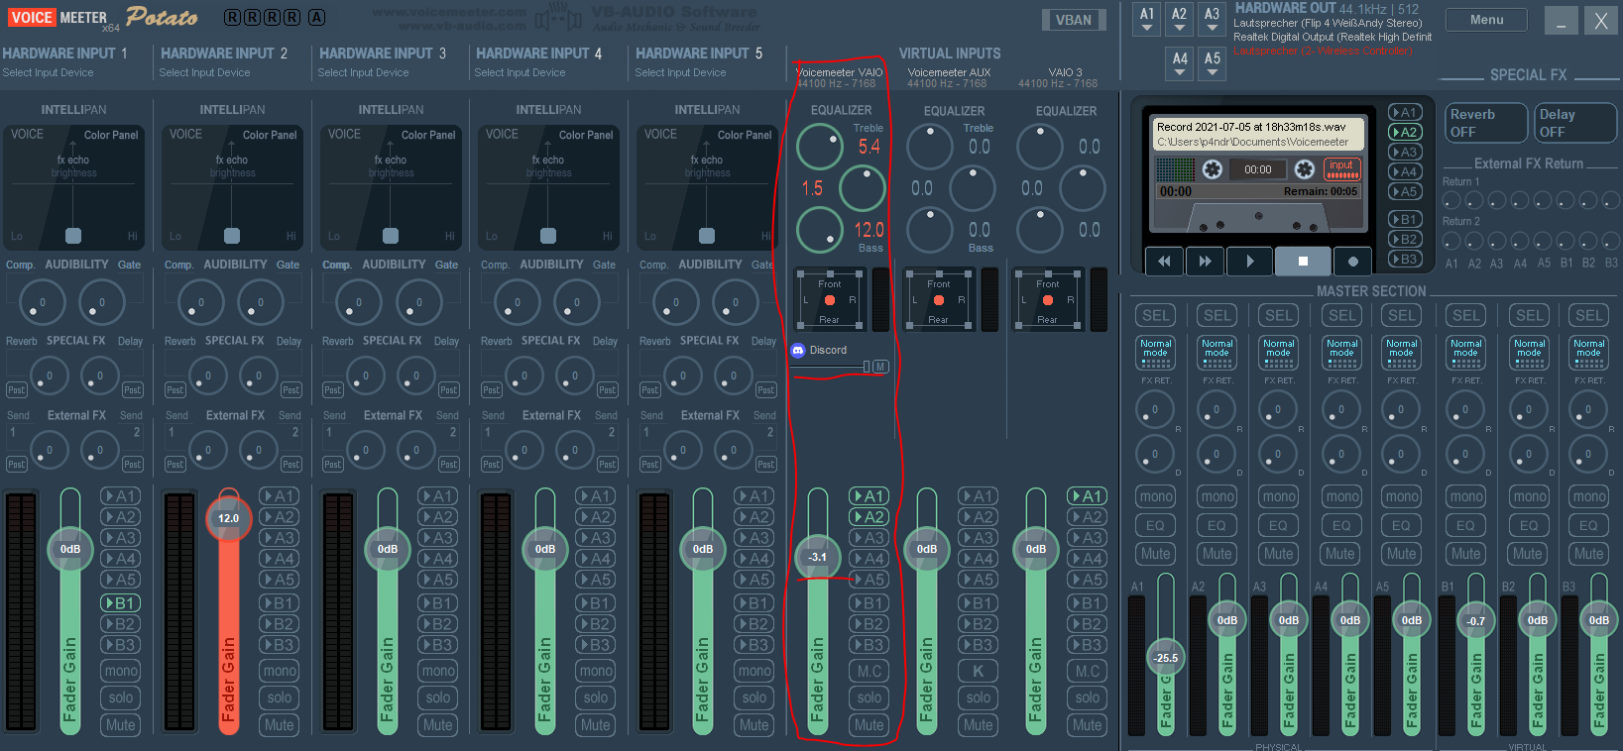Image resolution: width=1623 pixels, height=751 pixels.
Task: Start recording with the cassette record button
Action: pos(1352,261)
